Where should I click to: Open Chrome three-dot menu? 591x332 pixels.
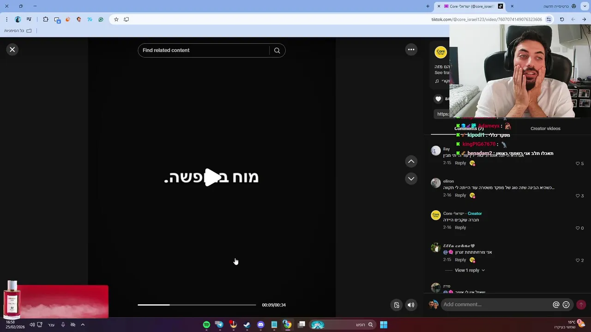pyautogui.click(x=6, y=19)
